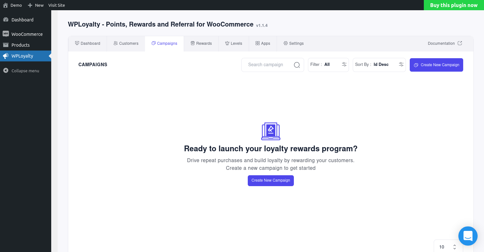This screenshot has height=252, width=484.
Task: Click the Campaigns tab icon
Action: point(154,43)
